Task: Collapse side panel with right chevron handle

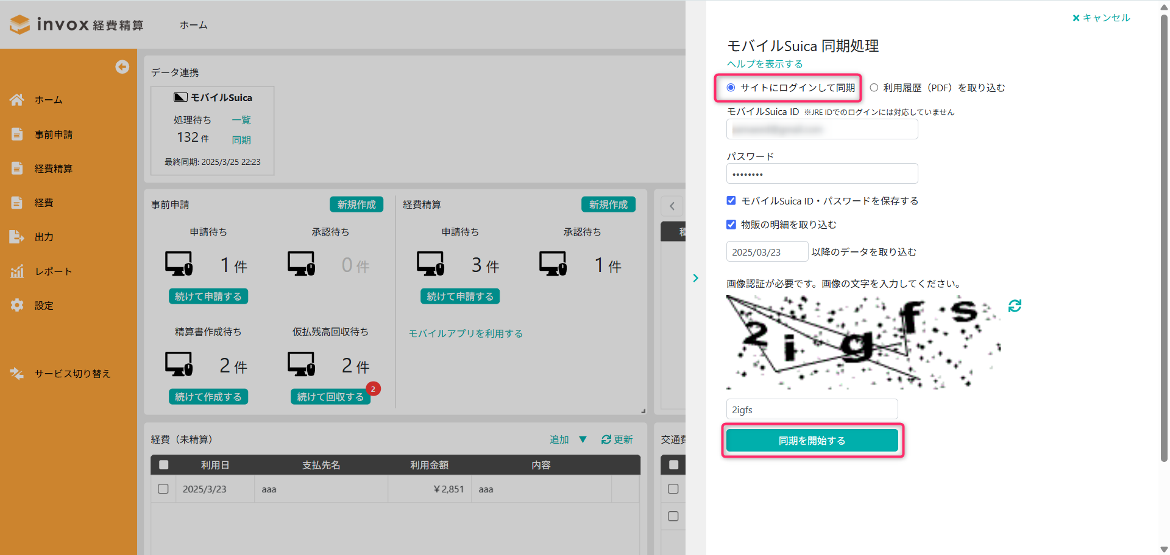Action: coord(695,278)
